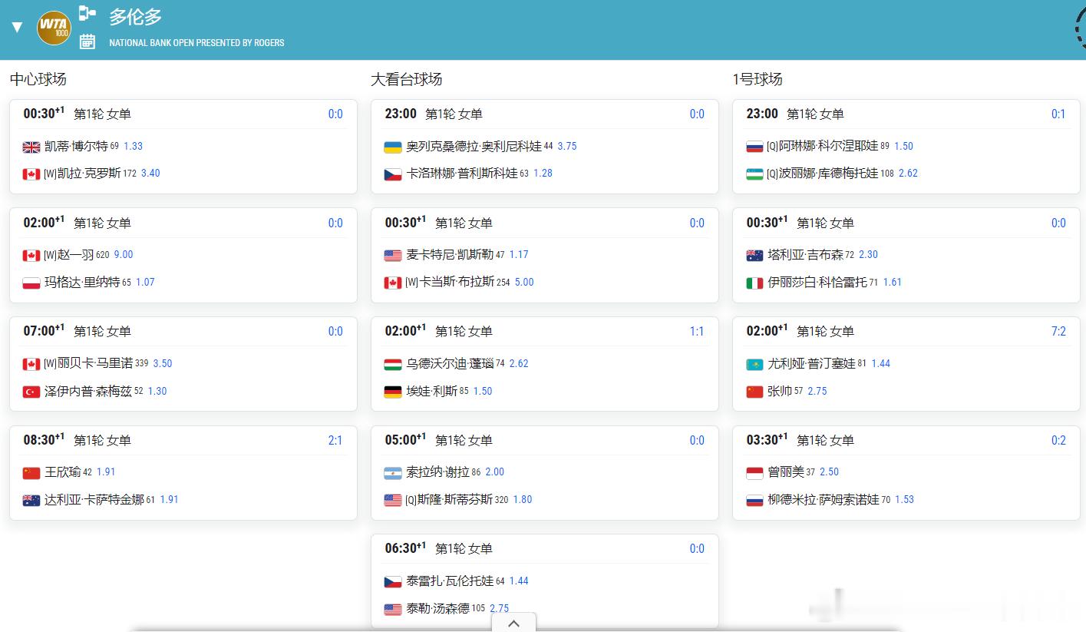The width and height of the screenshot is (1086, 632).
Task: Click the UK flag next to 凯蒂·博尔特
Action: click(31, 147)
